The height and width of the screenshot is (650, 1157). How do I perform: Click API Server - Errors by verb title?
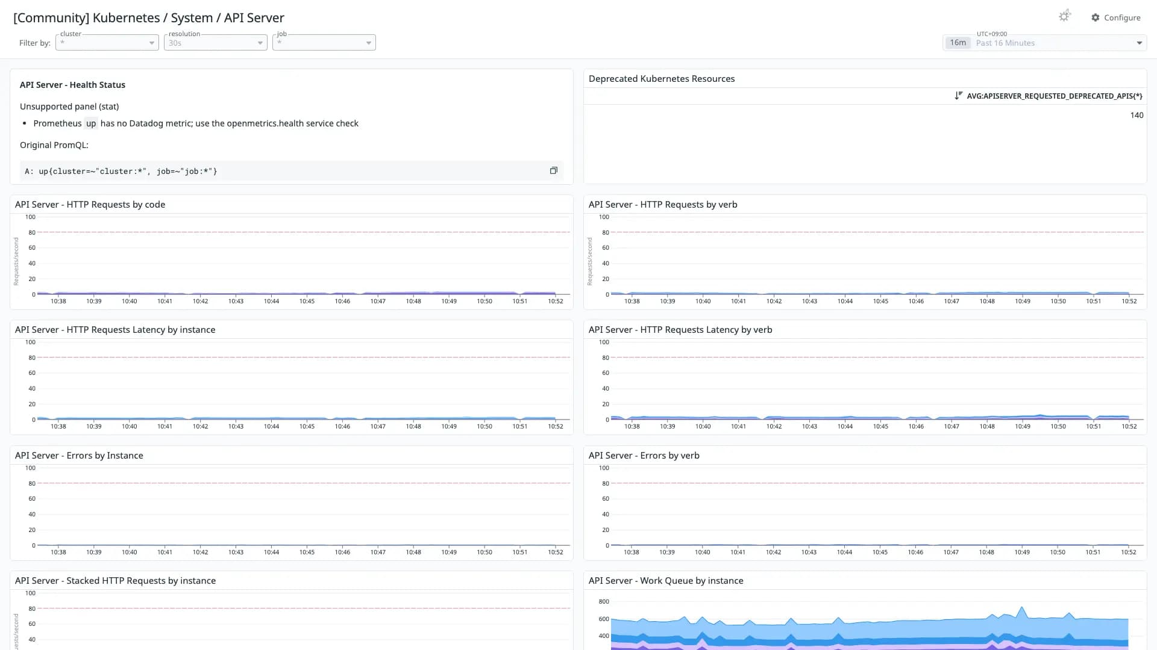pos(644,456)
